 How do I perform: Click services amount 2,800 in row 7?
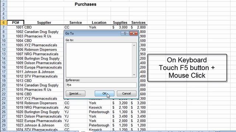(x=141, y=27)
